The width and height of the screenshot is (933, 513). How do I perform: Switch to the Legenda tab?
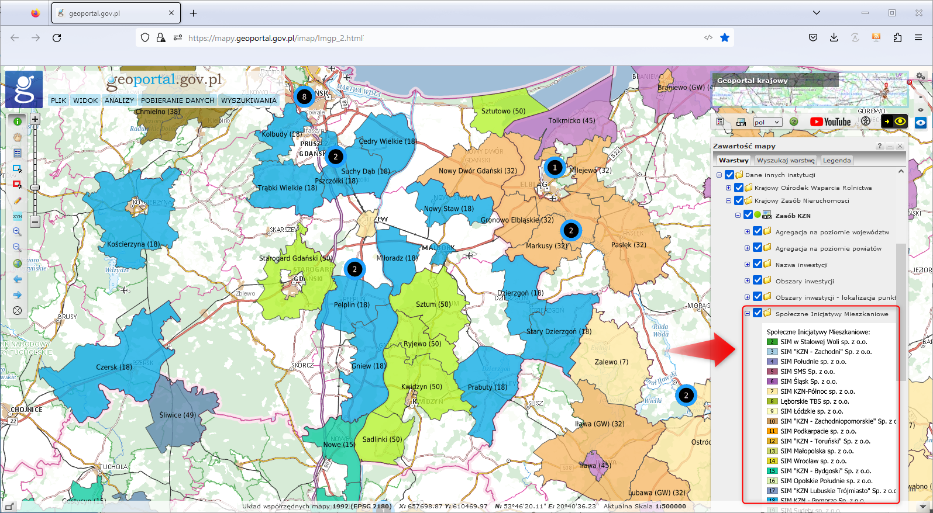coord(836,160)
